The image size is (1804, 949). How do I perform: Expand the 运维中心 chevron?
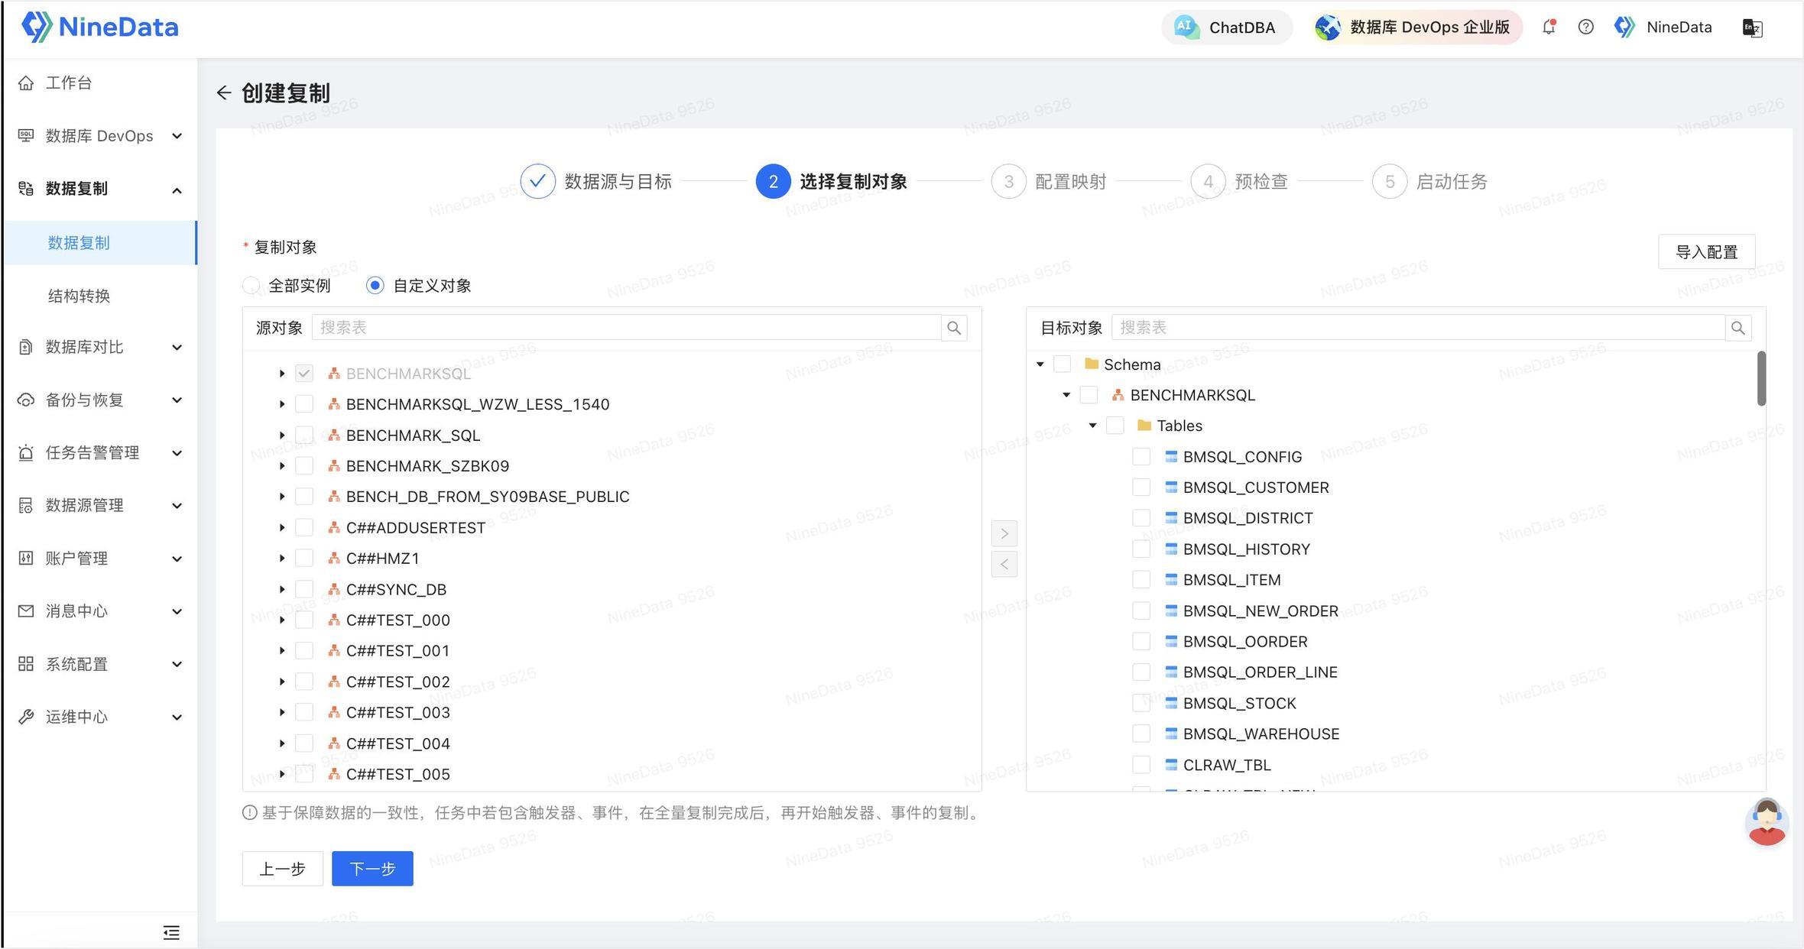pos(177,717)
